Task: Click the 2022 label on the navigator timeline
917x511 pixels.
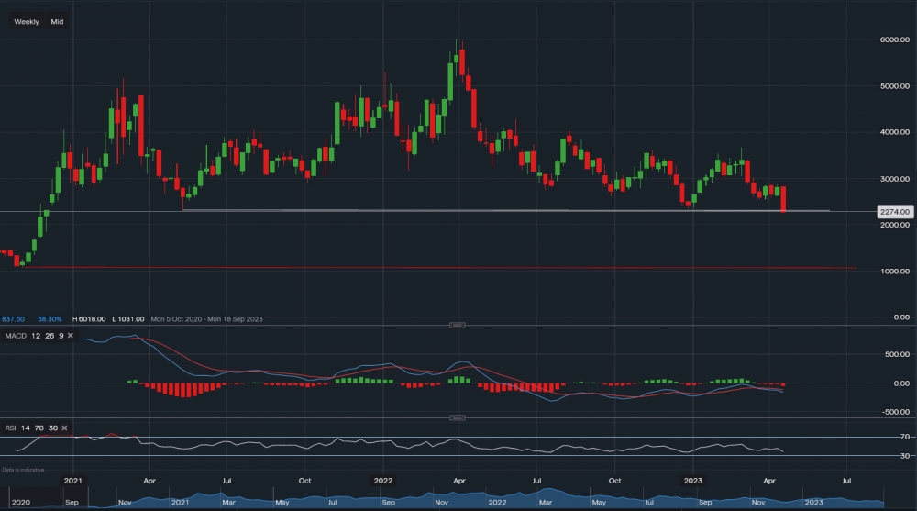Action: coord(496,502)
